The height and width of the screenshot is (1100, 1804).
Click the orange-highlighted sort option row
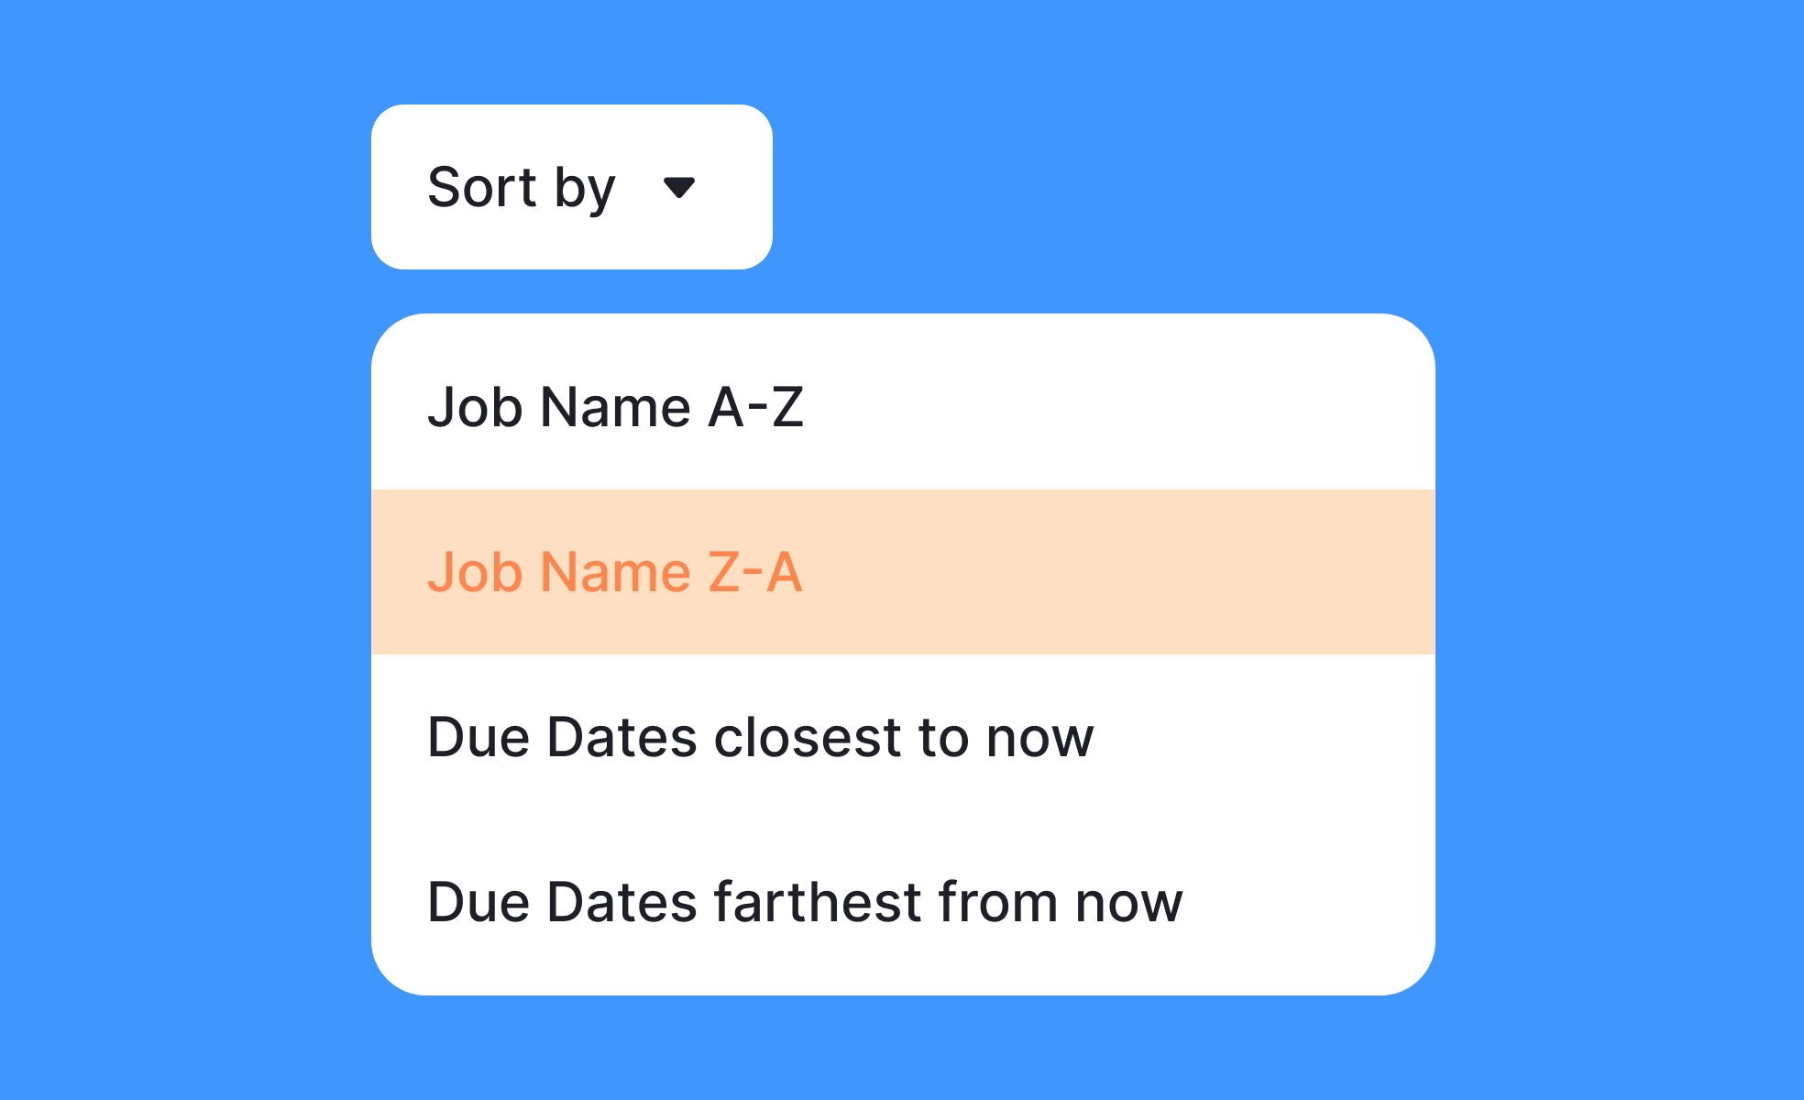(x=903, y=572)
